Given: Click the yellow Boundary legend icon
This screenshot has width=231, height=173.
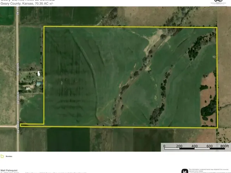Looking at the screenshot, I should pos(2,156).
